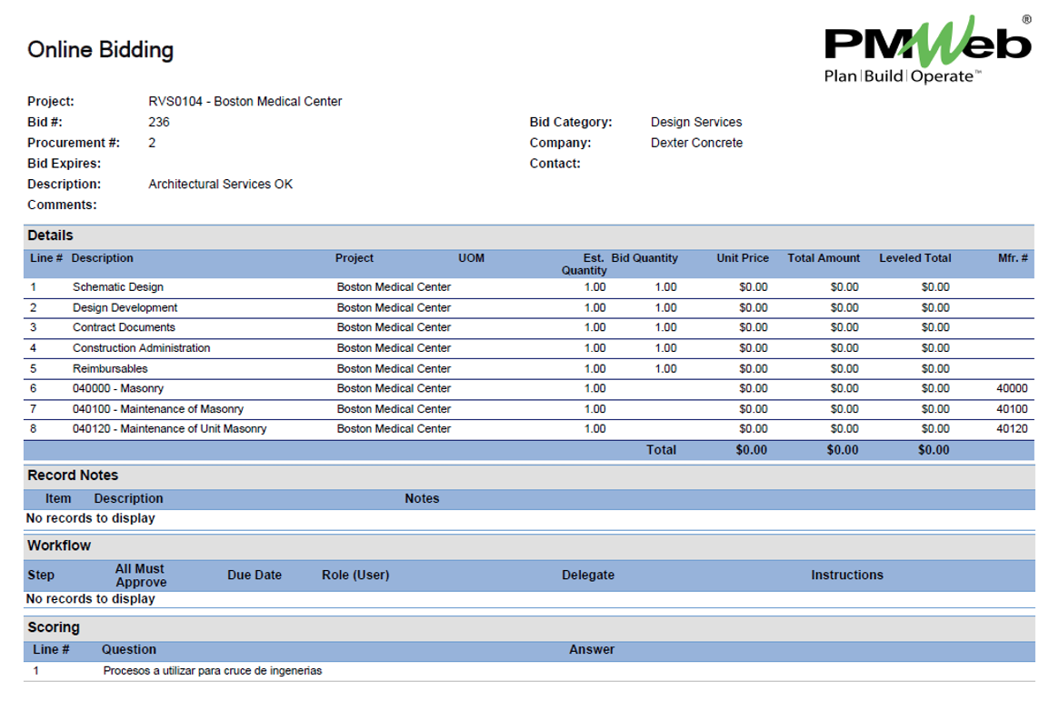Click the PMWeb logo
This screenshot has width=1059, height=701.
point(928,49)
